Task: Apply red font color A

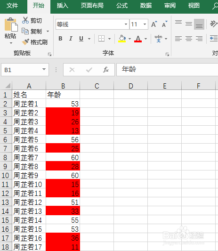Action: tap(138, 39)
